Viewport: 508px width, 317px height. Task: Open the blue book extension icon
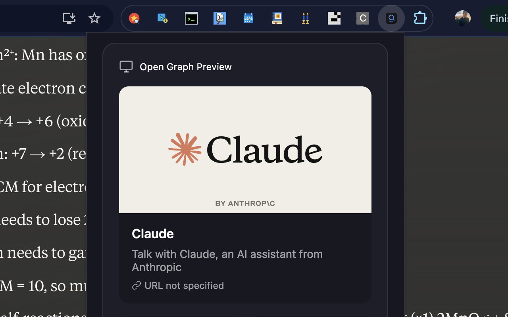[277, 18]
